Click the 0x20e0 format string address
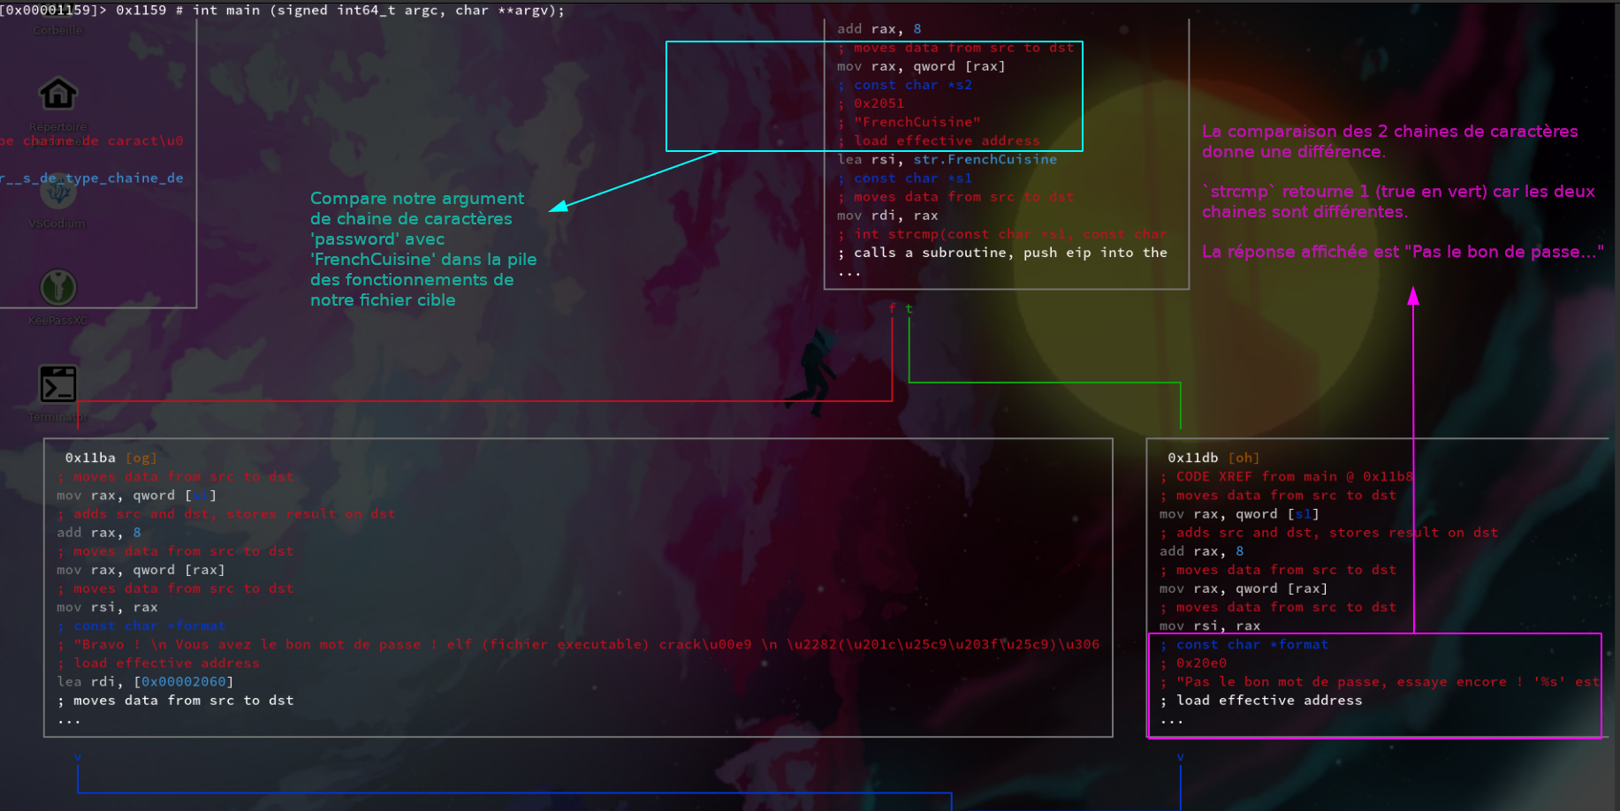The image size is (1620, 811). (x=1201, y=663)
